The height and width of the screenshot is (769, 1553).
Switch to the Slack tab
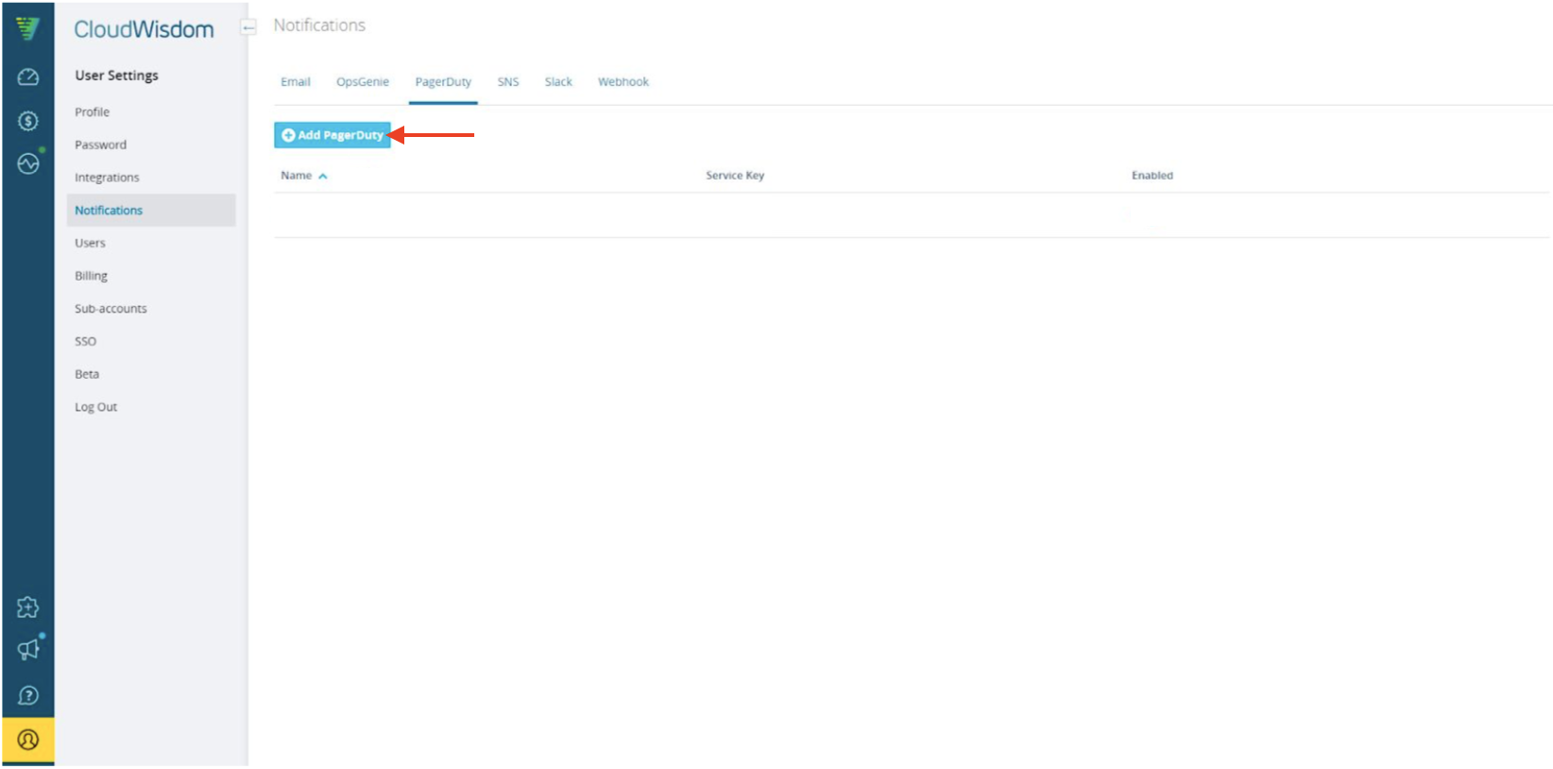pos(558,82)
